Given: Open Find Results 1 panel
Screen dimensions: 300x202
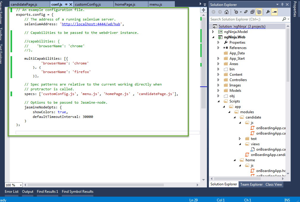Looking at the screenshot, I should pyautogui.click(x=47, y=192).
